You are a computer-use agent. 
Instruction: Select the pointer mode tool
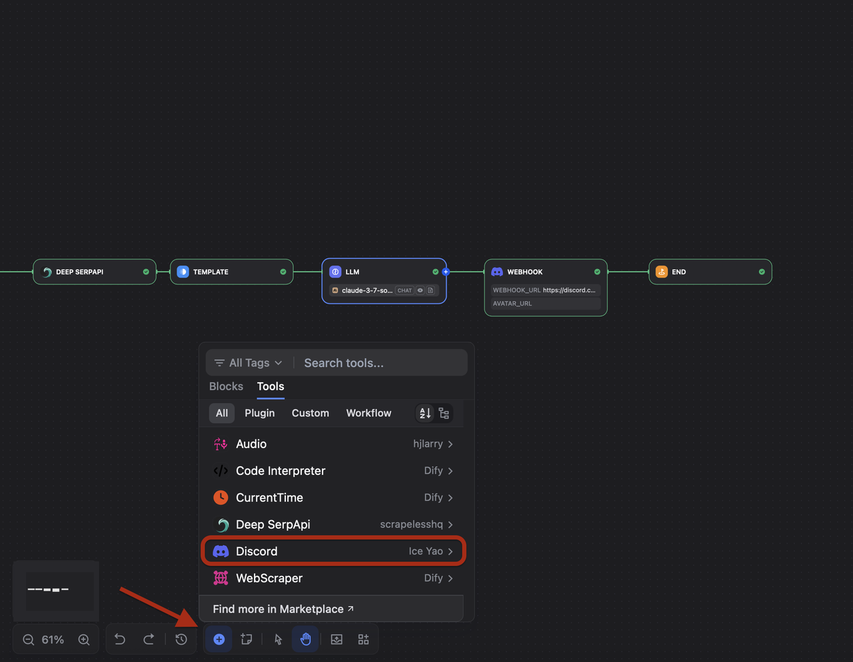[277, 639]
